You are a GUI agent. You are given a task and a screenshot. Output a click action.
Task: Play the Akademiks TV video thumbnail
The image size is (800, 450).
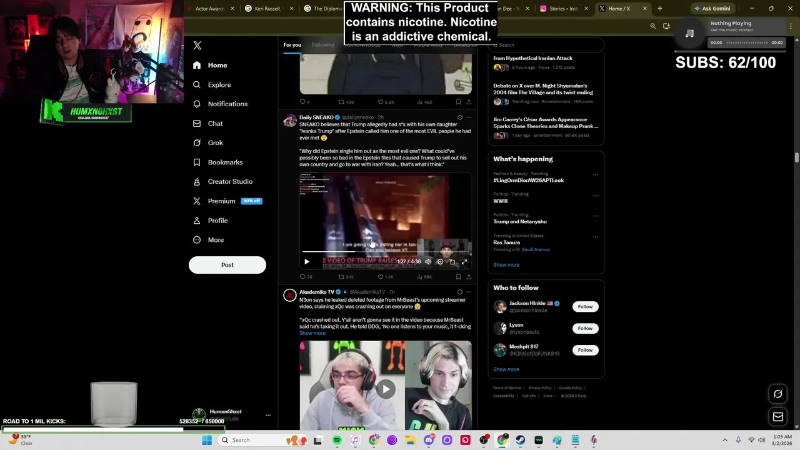pos(386,389)
